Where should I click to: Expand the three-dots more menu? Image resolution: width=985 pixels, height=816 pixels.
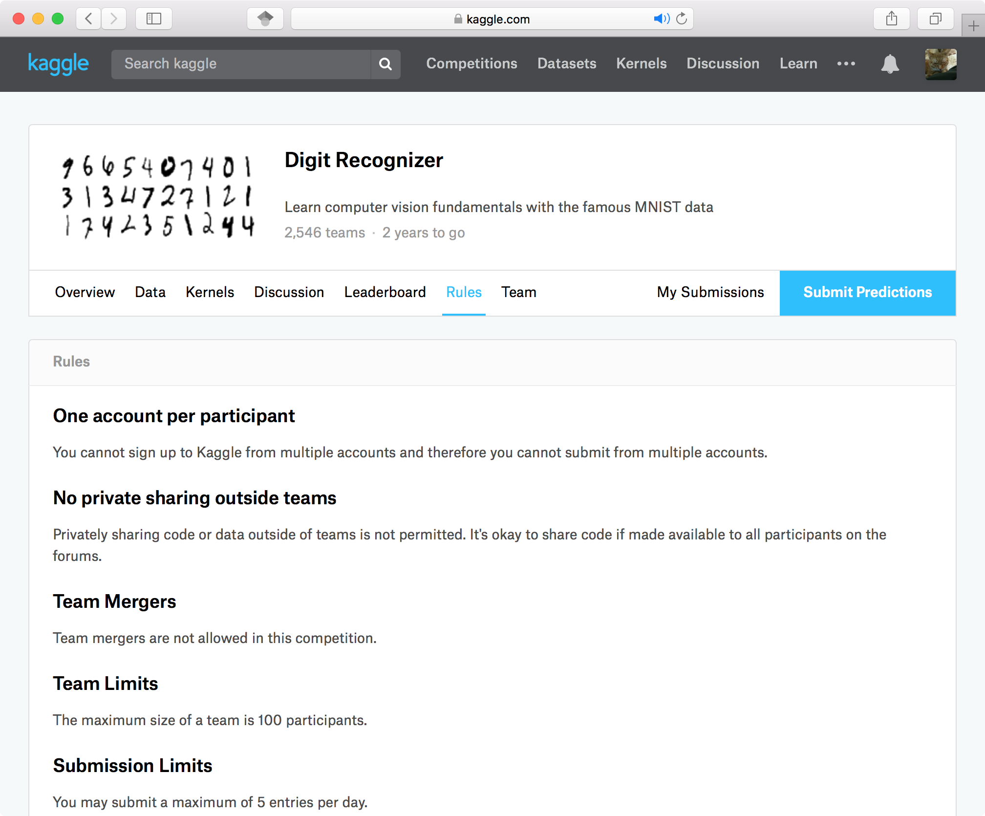[x=846, y=64]
